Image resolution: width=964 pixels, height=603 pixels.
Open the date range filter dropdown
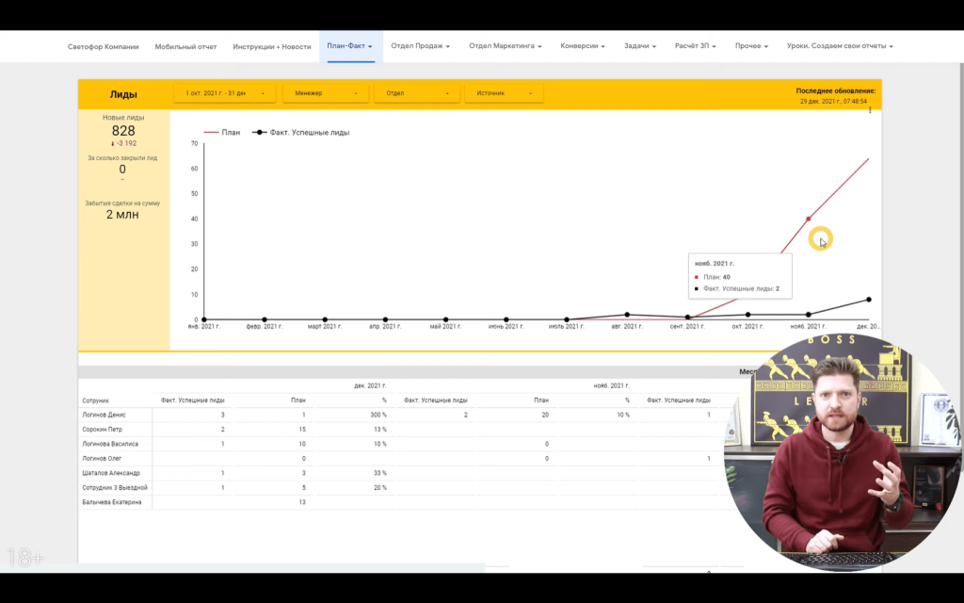[225, 93]
